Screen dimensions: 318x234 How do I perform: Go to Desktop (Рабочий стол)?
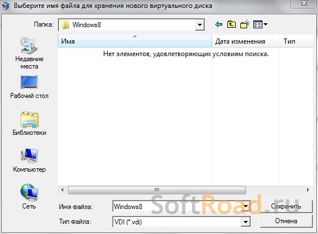[29, 87]
